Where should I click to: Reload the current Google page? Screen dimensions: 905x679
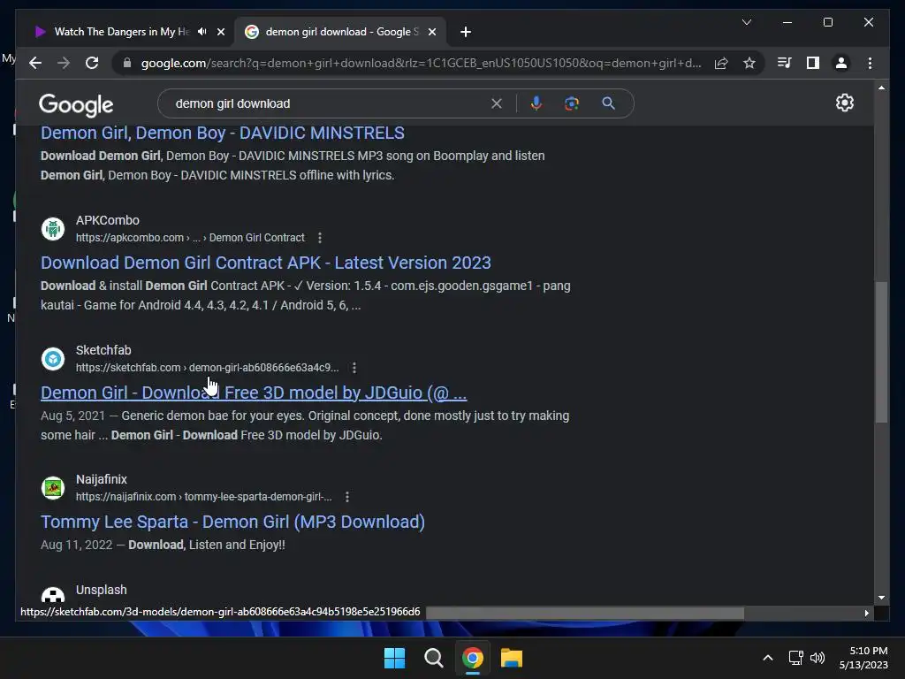(x=92, y=63)
